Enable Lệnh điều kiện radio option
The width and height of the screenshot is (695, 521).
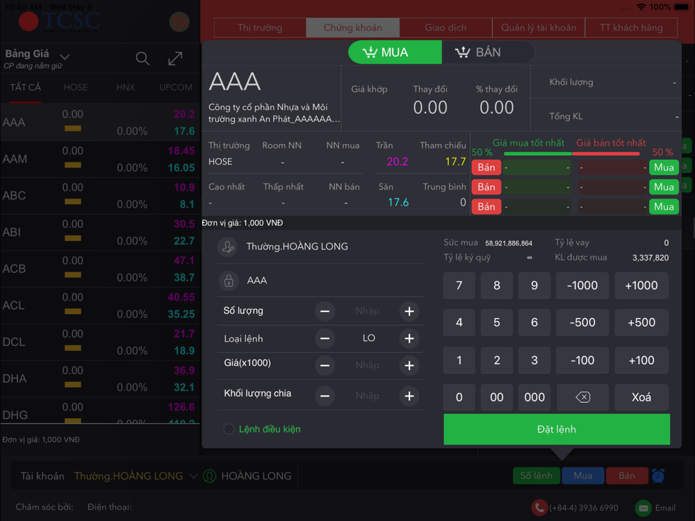point(229,429)
